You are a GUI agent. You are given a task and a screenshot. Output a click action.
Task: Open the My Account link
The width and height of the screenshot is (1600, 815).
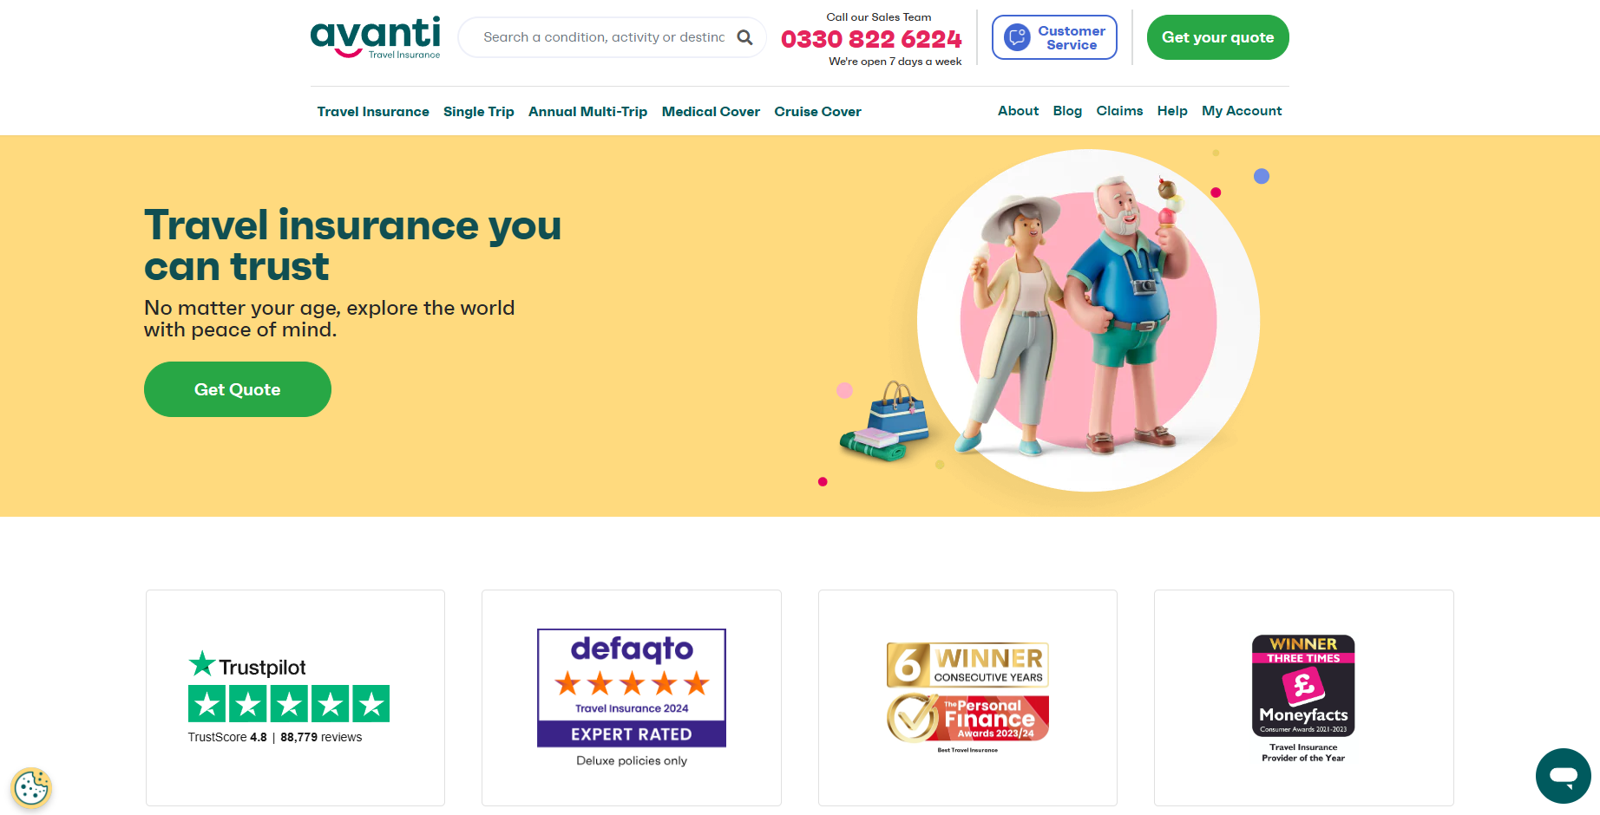1242,111
